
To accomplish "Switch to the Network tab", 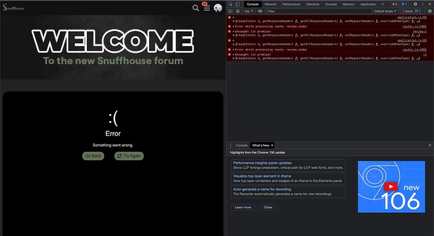I will 270,4.
